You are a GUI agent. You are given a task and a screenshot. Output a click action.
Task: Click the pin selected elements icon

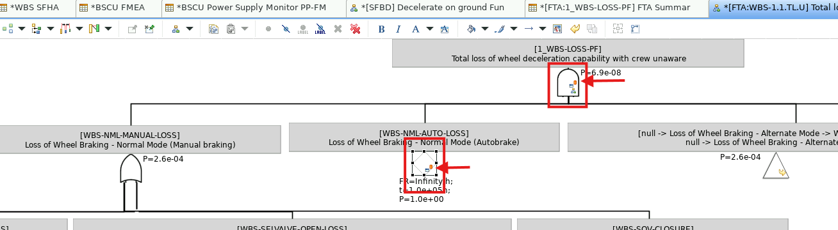coord(132,29)
